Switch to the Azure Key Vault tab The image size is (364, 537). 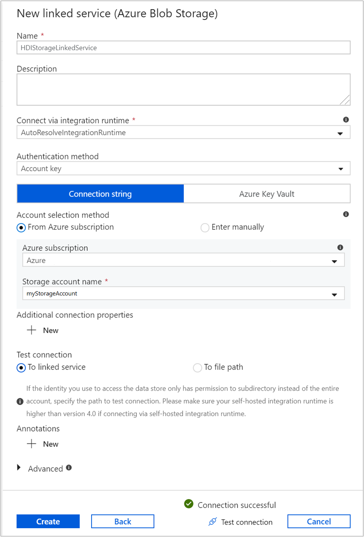coord(267,194)
